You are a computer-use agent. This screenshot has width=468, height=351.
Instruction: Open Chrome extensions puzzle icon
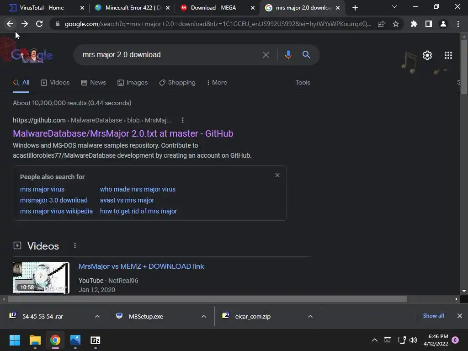click(x=414, y=24)
